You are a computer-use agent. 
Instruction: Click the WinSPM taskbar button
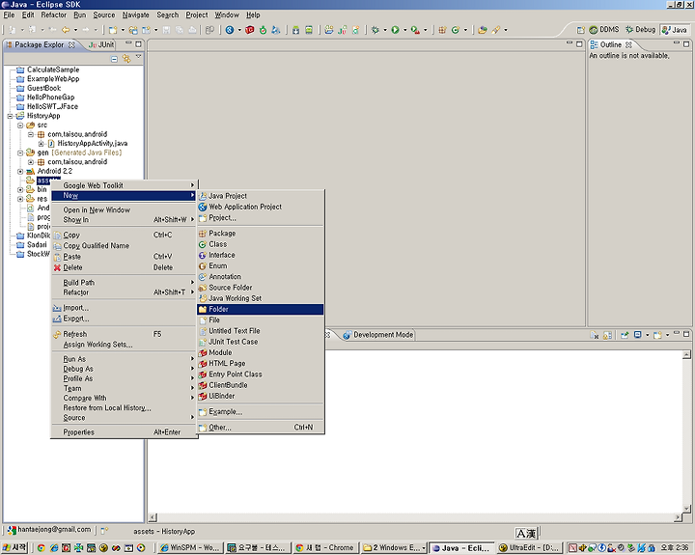click(190, 548)
